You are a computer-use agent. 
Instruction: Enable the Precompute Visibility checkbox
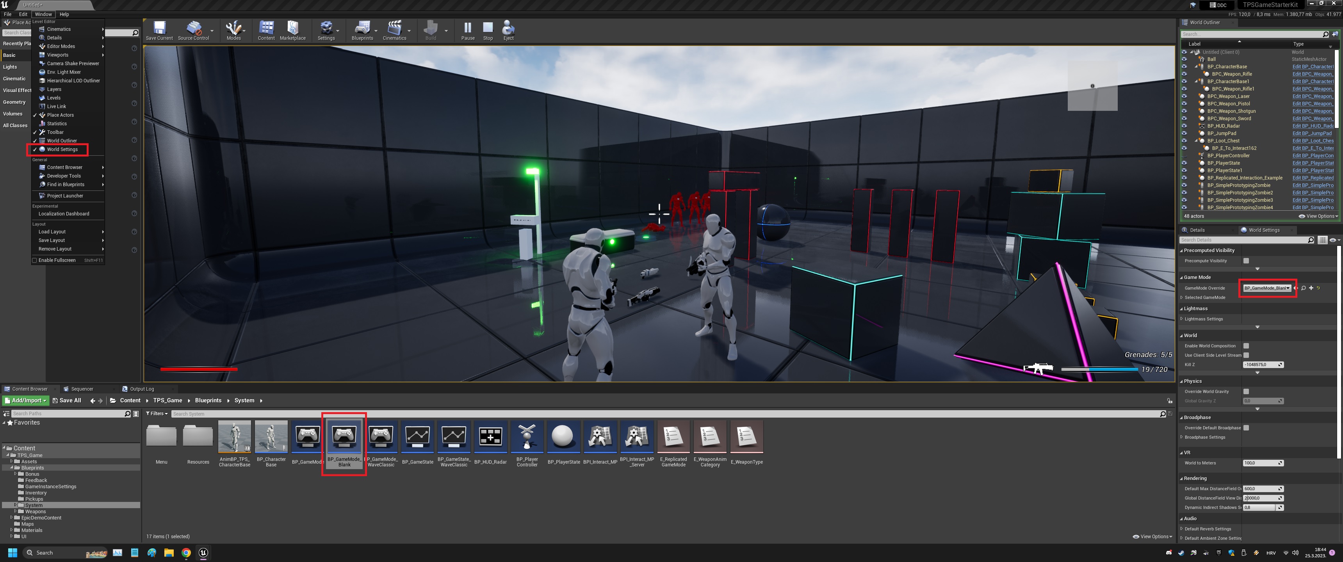[1246, 261]
